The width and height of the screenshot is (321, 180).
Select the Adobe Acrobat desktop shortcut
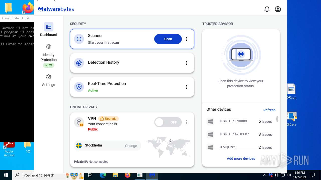click(x=9, y=149)
